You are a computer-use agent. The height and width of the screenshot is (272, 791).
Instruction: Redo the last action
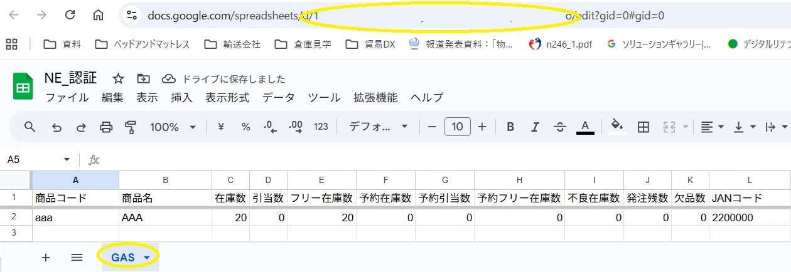81,127
